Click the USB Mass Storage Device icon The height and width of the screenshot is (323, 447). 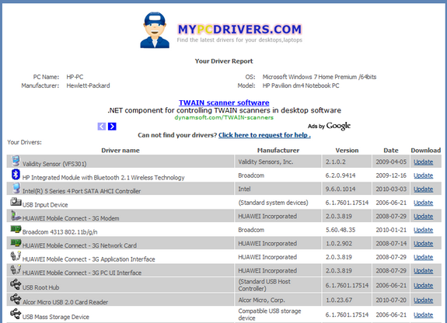[x=16, y=314]
